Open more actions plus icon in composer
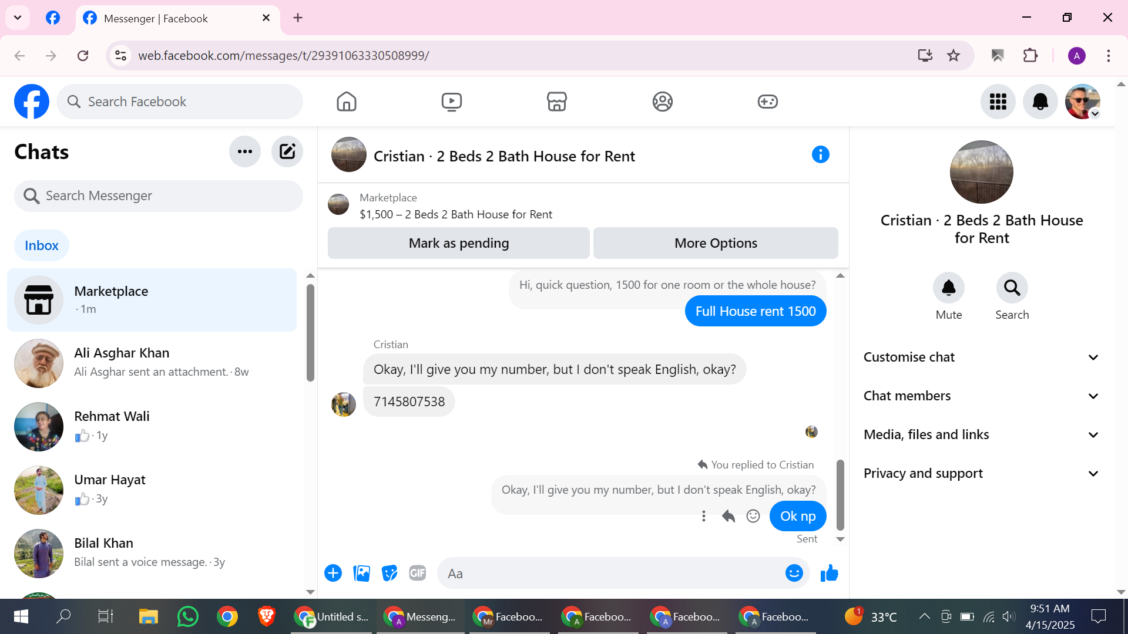 (333, 573)
